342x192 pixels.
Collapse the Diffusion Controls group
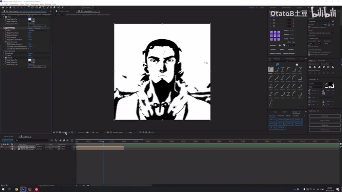coord(4,42)
